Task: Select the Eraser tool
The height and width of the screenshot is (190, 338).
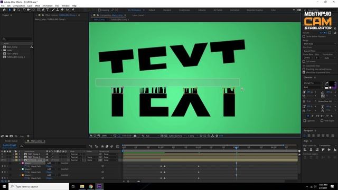Action: [62, 10]
